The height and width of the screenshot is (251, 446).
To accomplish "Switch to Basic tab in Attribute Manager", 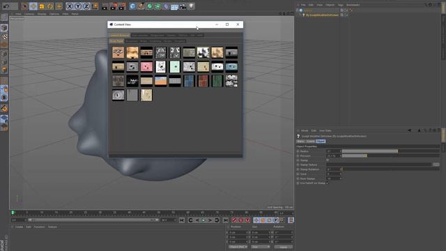I will 300,141.
